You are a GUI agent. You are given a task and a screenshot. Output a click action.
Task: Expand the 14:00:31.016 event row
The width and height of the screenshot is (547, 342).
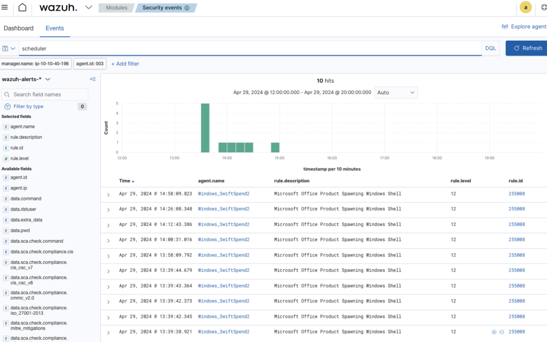(x=108, y=241)
